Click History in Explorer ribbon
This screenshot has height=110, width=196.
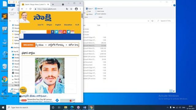89,14
